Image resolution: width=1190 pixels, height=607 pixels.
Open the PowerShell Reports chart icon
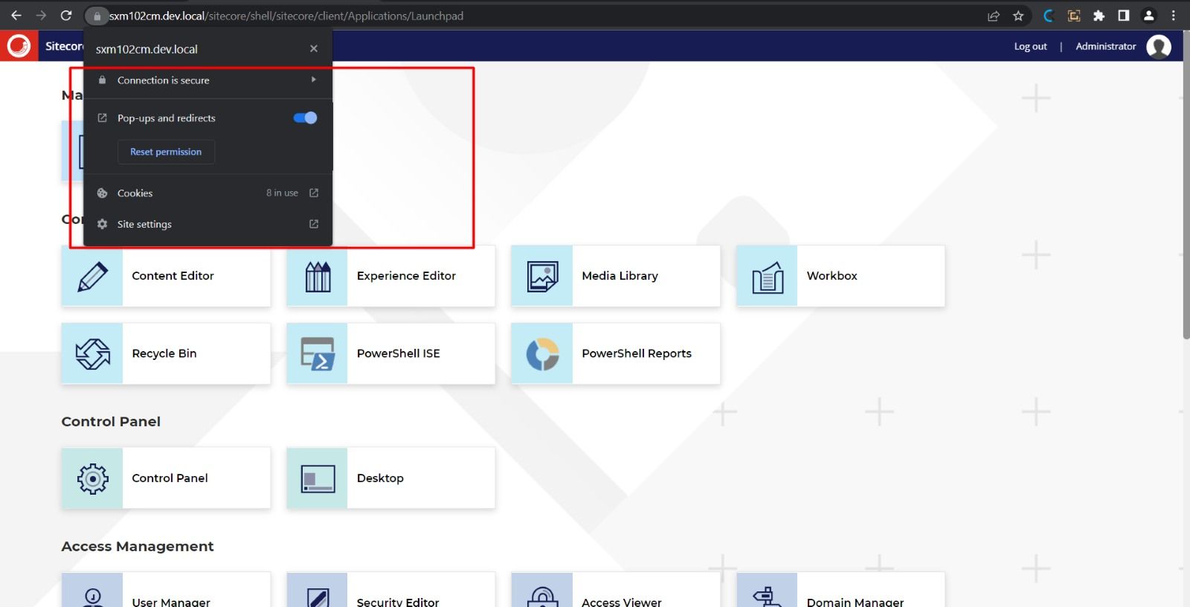pos(543,354)
